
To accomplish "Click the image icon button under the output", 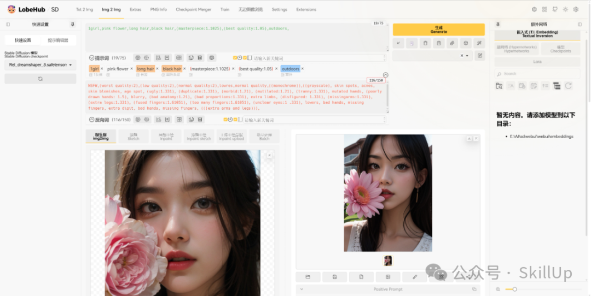I will click(x=388, y=277).
